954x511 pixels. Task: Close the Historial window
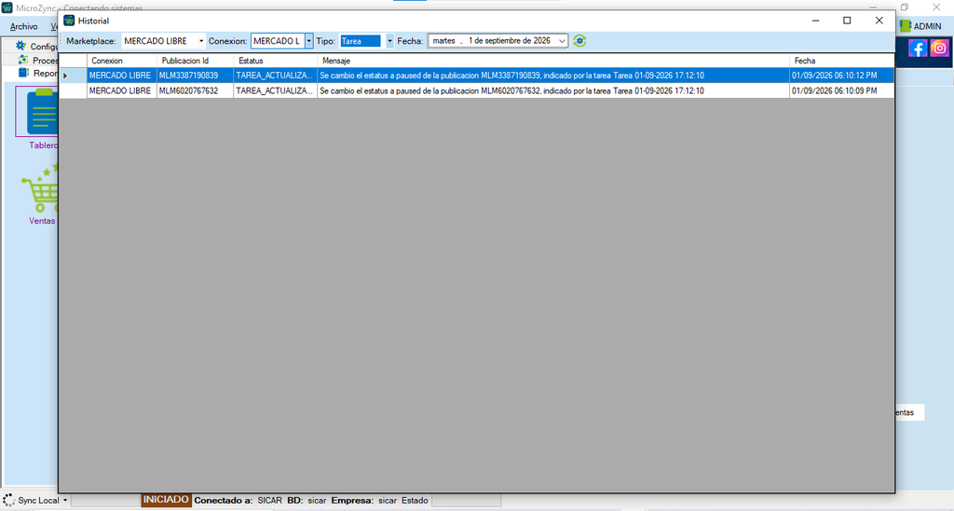(x=879, y=21)
